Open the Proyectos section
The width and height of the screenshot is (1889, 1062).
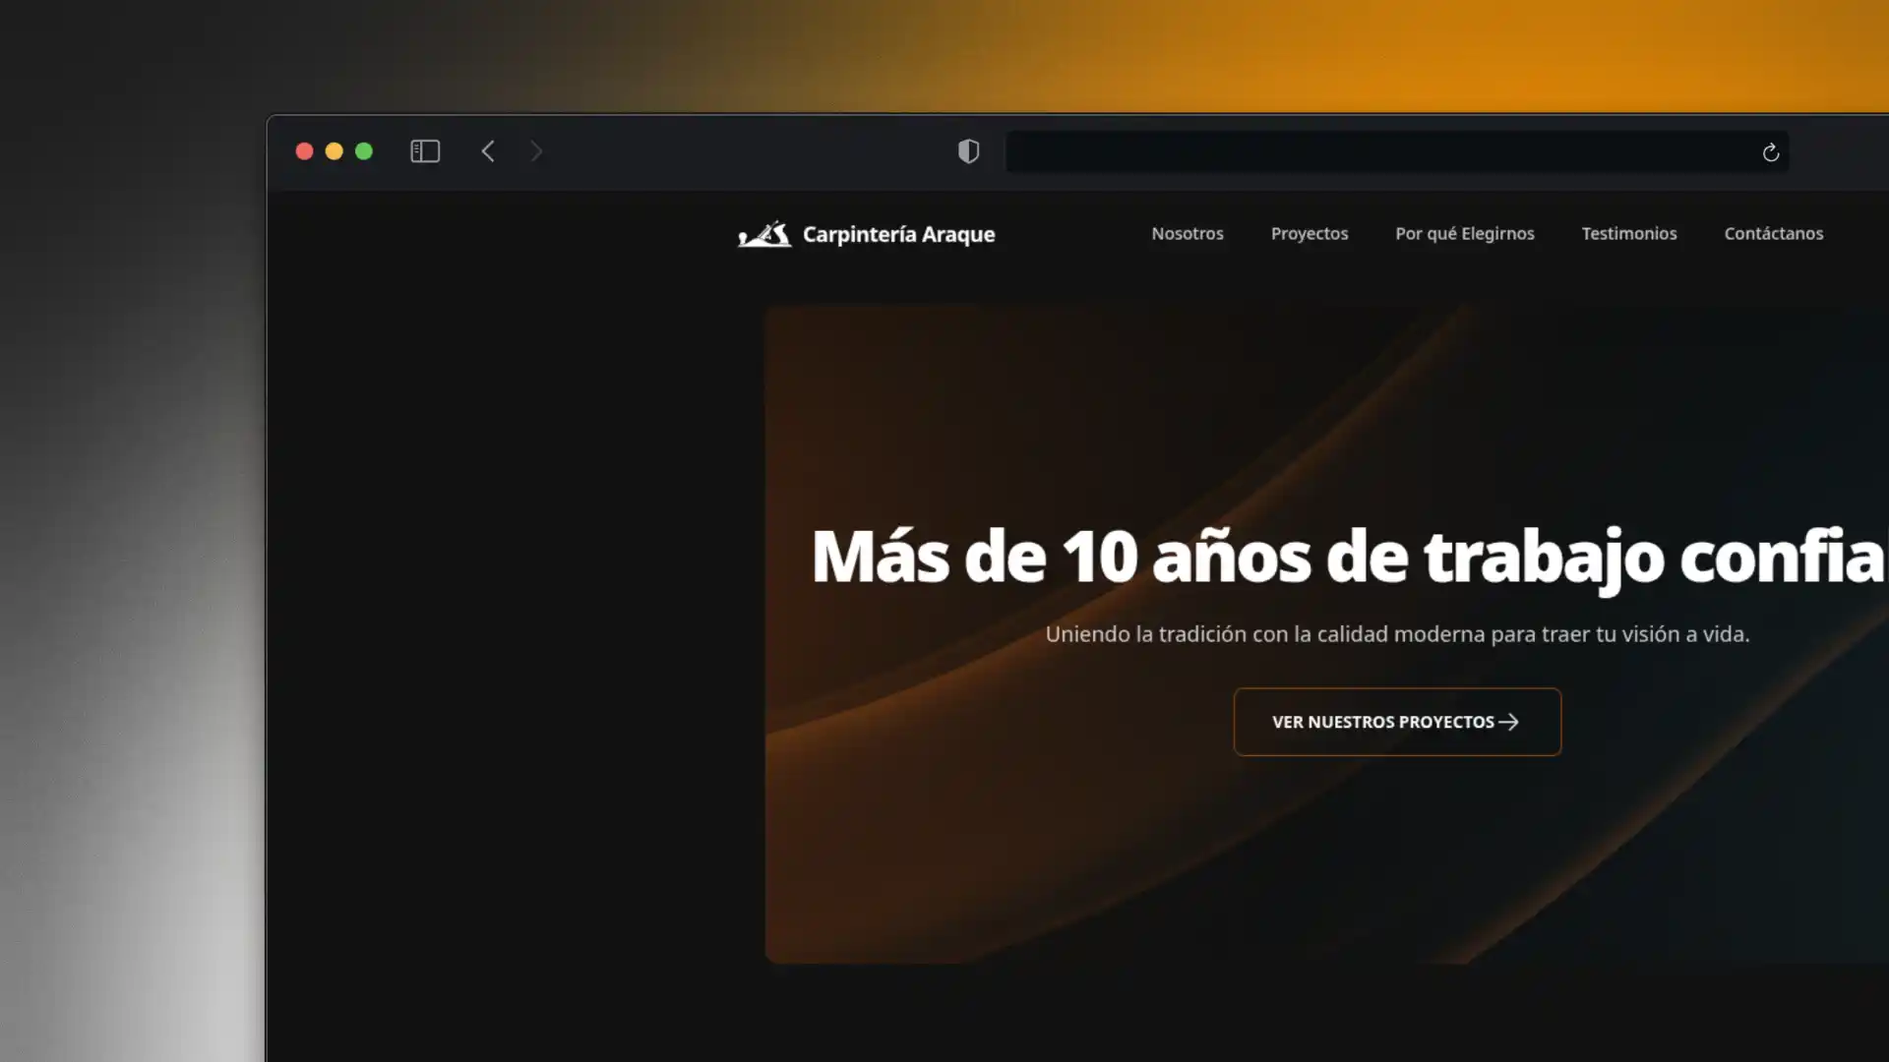click(1310, 234)
